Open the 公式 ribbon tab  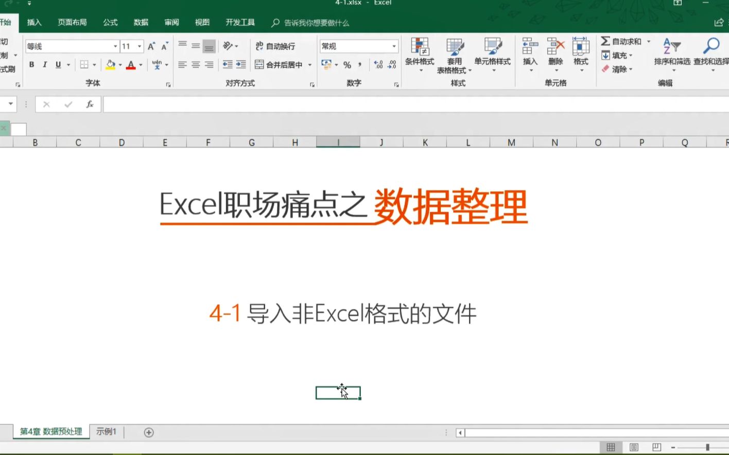pos(110,23)
